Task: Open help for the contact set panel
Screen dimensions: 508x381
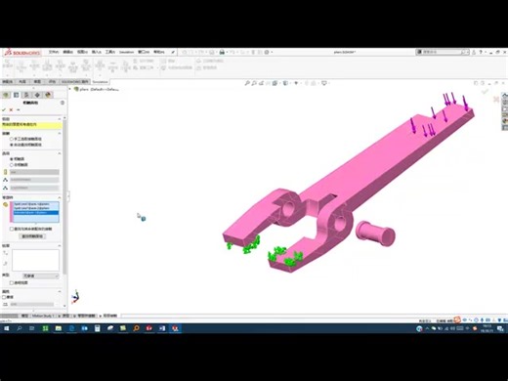Action: click(x=63, y=103)
